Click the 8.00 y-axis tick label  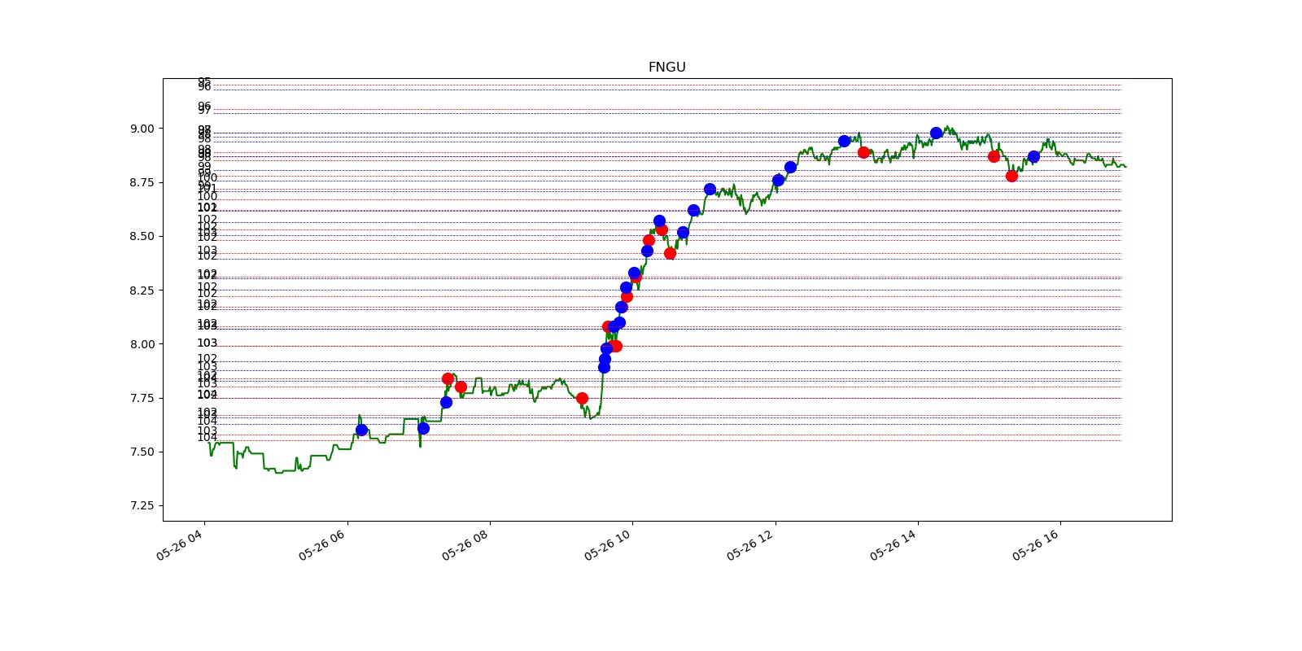142,344
